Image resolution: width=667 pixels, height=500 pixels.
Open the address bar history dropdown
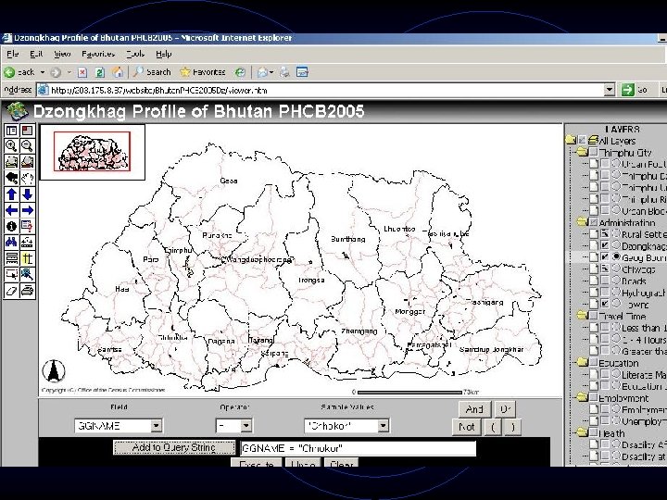point(610,90)
